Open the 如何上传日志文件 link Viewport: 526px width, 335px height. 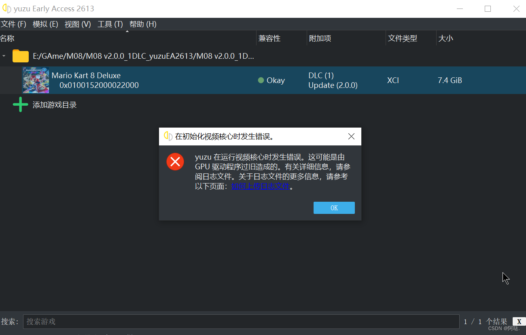[x=261, y=186]
